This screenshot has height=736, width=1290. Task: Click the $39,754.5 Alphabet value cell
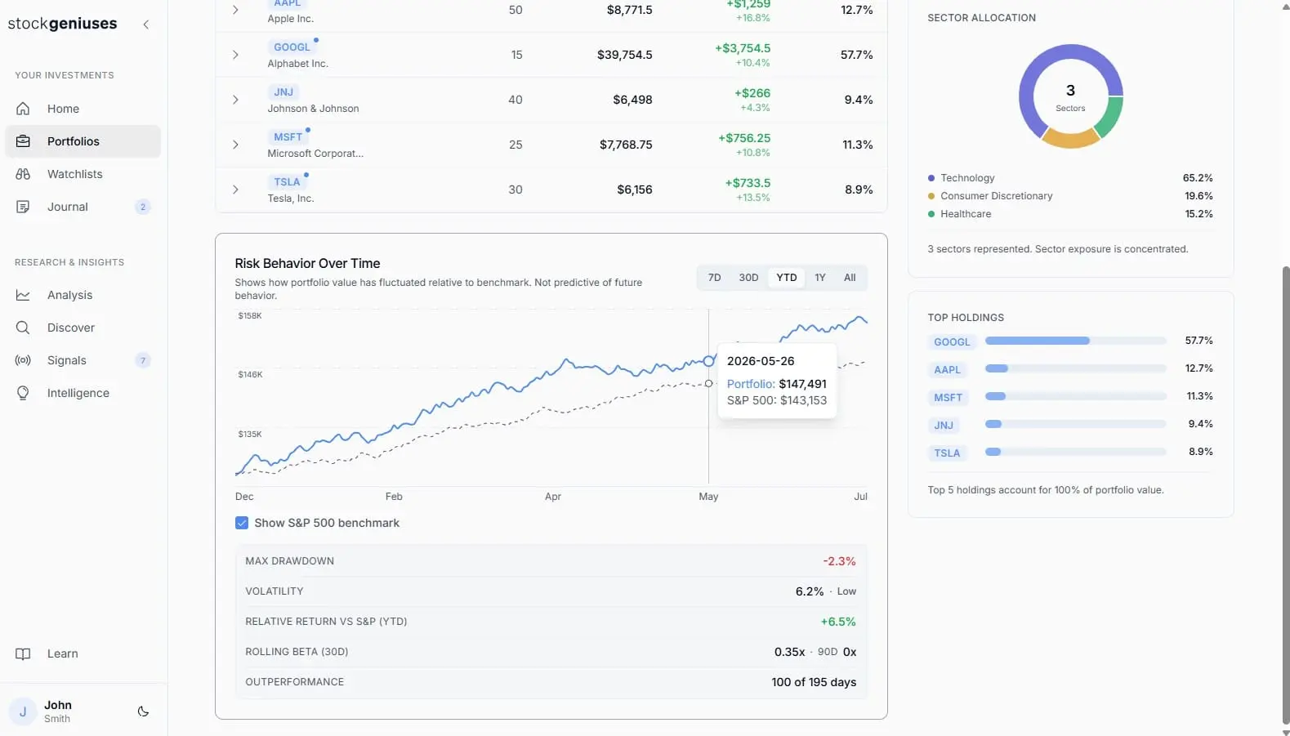pos(624,55)
